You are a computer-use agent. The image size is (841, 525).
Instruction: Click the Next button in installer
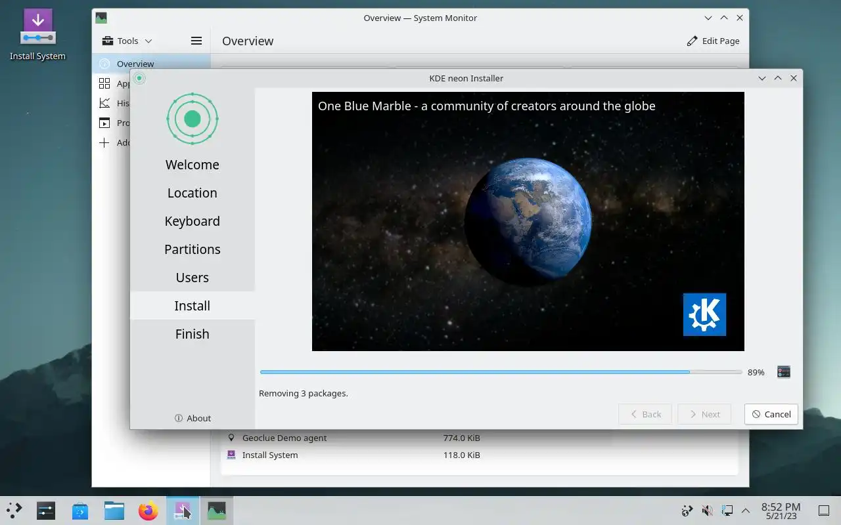tap(704, 414)
